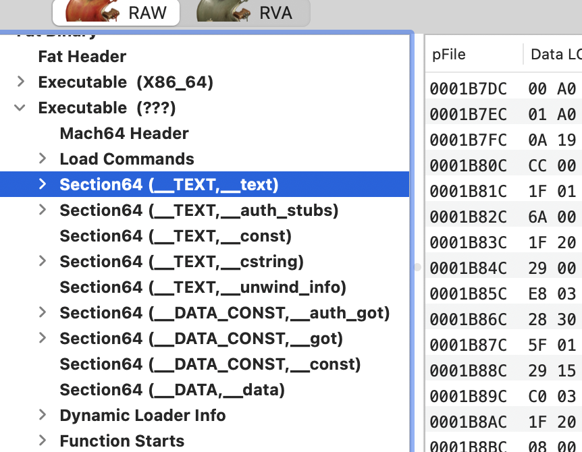The width and height of the screenshot is (582, 452).
Task: Select the Mach64 Header item
Action: (x=124, y=134)
